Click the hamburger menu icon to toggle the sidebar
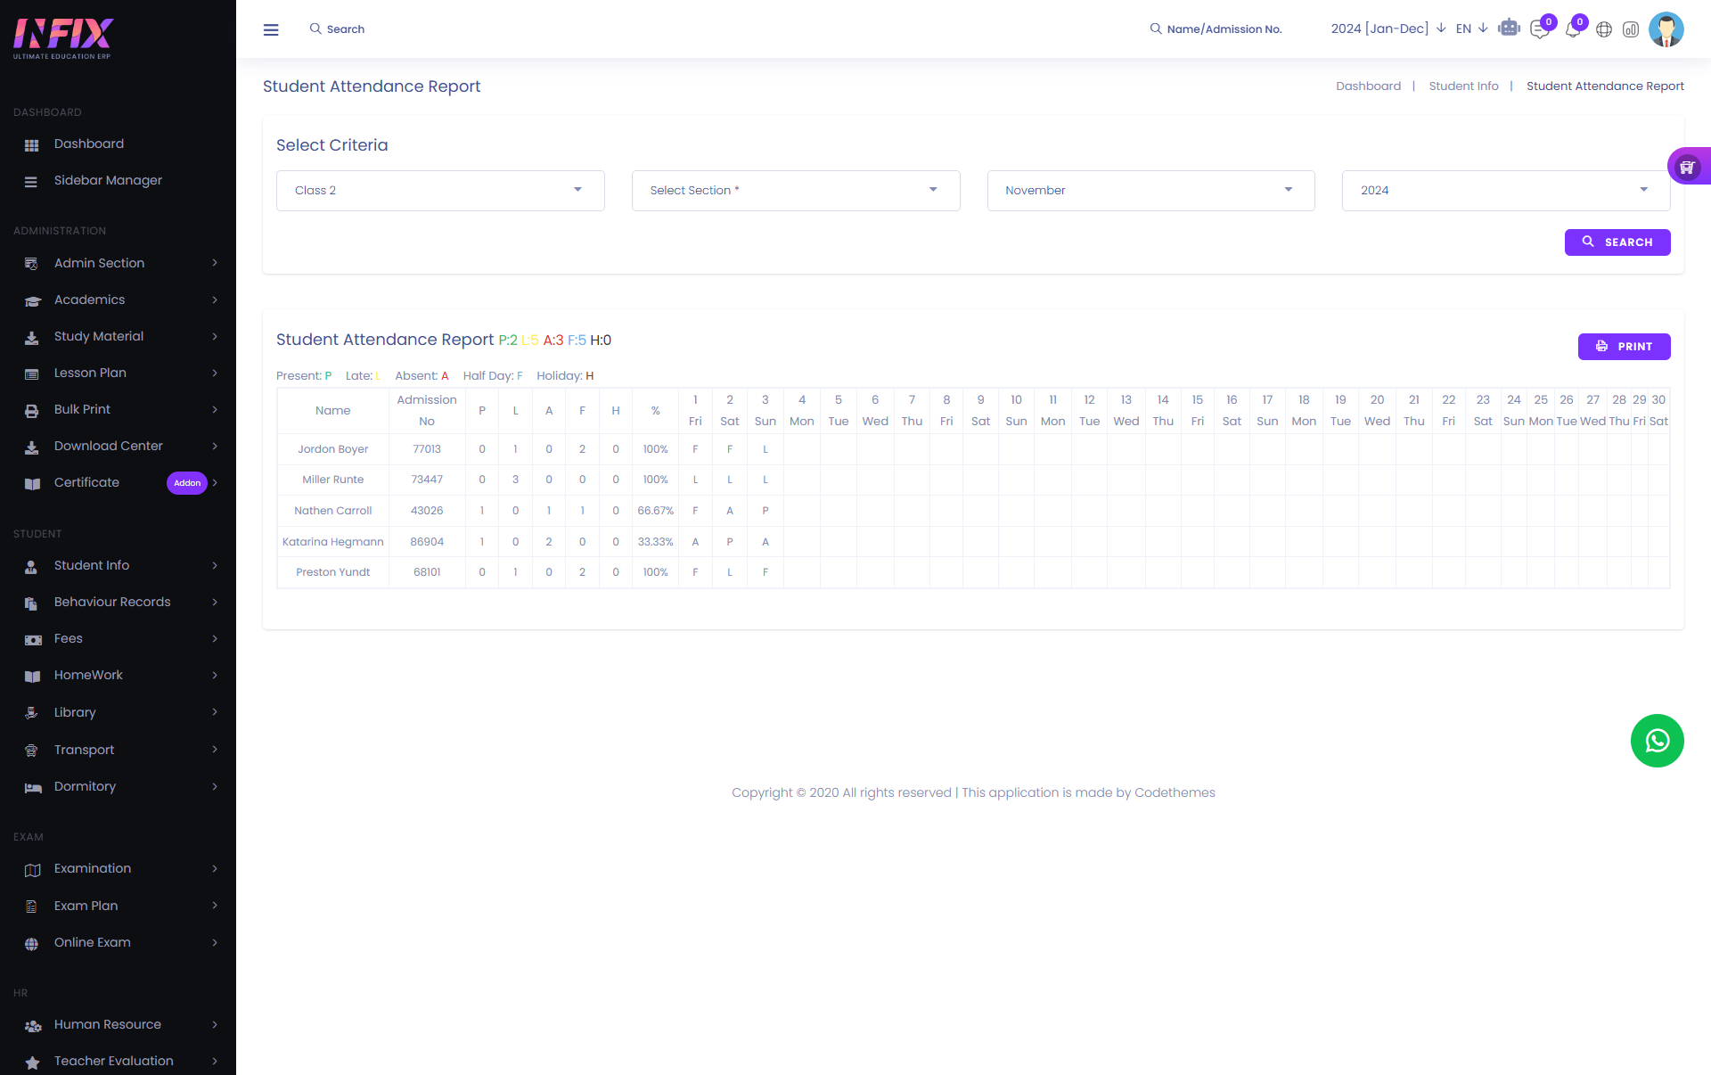Image resolution: width=1711 pixels, height=1075 pixels. 271,29
